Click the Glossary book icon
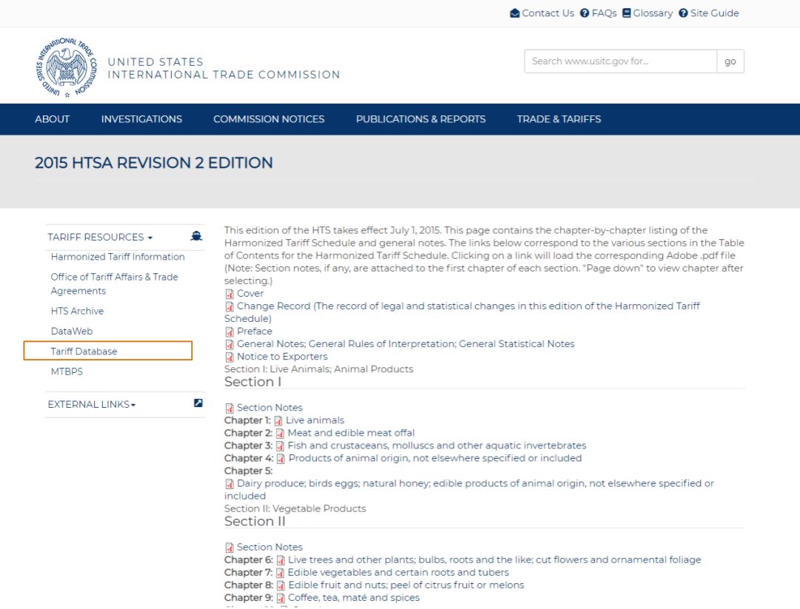 [x=627, y=13]
